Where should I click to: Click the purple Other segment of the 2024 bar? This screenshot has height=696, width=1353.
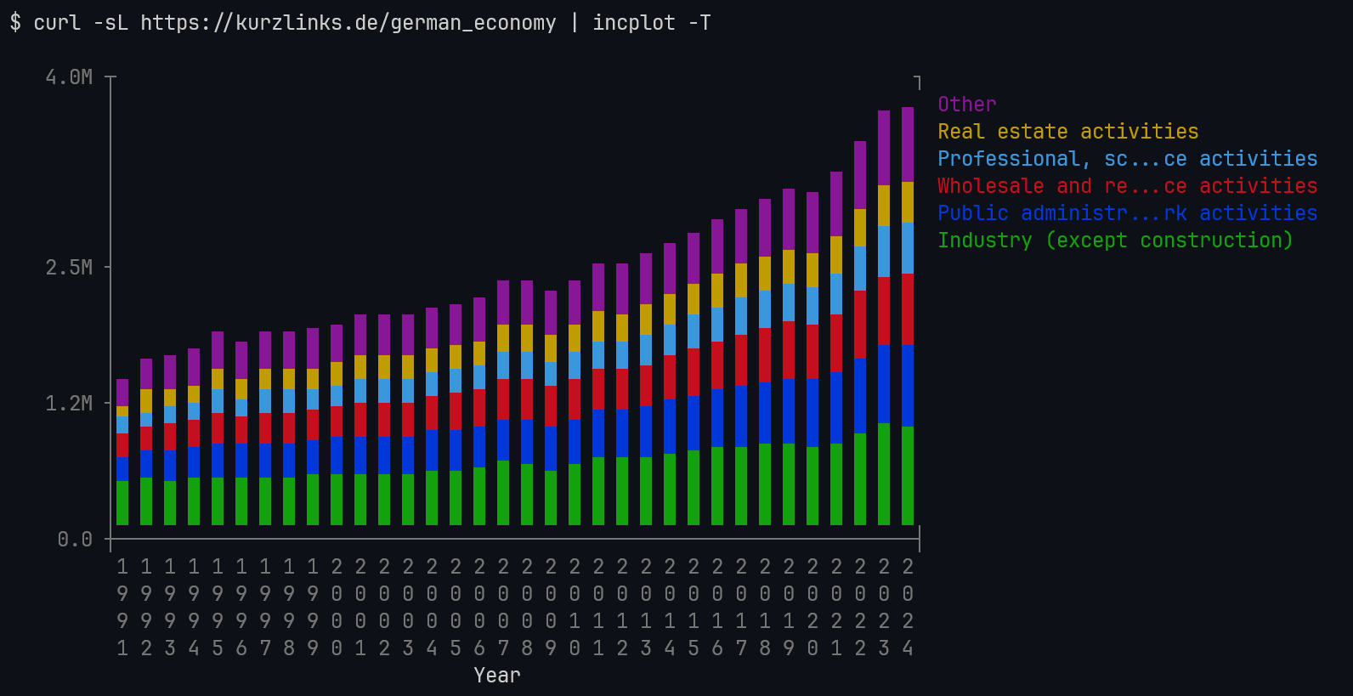click(908, 144)
